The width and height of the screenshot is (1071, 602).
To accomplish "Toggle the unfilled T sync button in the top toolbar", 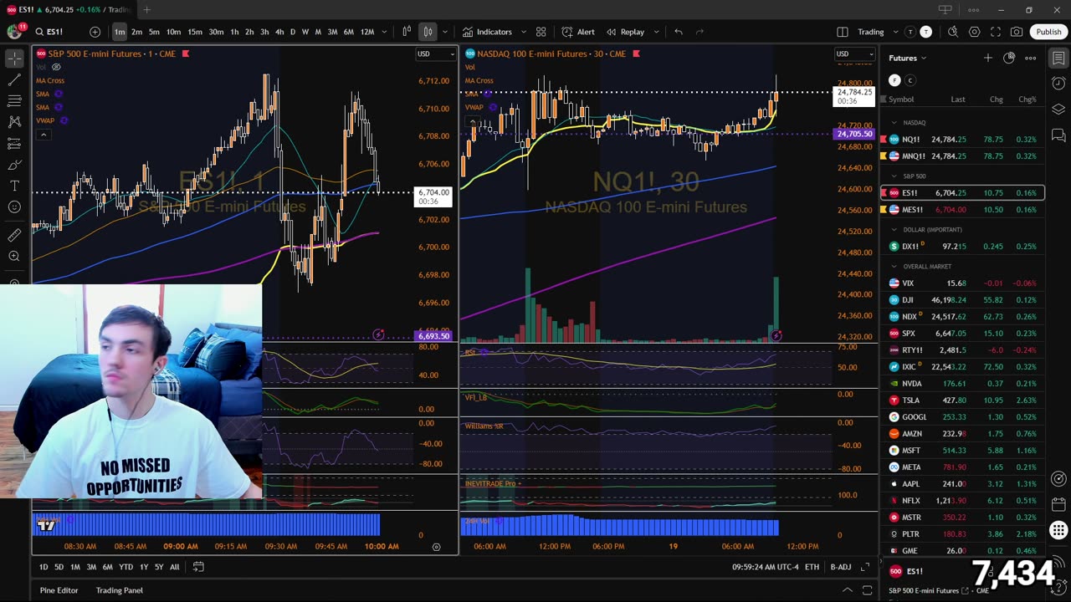I will 910,32.
